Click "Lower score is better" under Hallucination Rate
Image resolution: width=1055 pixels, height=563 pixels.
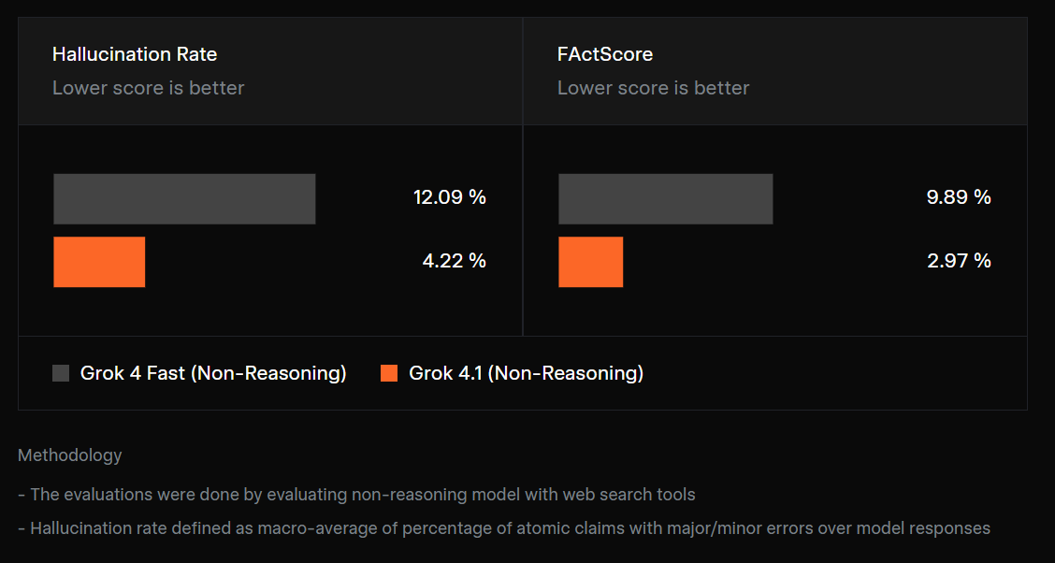click(149, 88)
